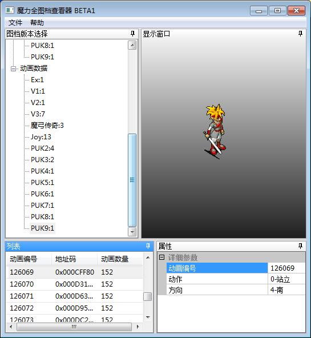List horizontal scroll left arrow
The width and height of the screenshot is (311, 338).
tap(11, 327)
